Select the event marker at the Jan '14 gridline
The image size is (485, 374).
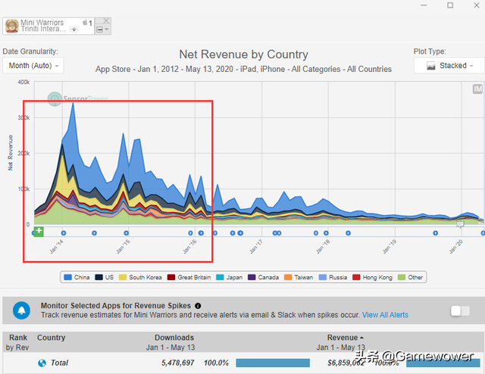(64, 233)
